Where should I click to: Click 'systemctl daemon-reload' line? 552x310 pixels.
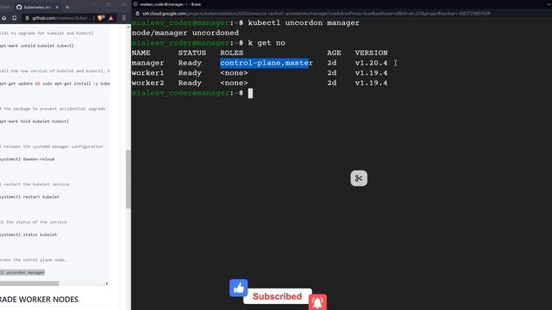[28, 159]
